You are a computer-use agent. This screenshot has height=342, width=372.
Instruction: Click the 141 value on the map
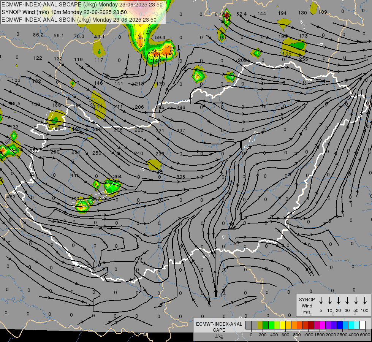[x=119, y=84]
